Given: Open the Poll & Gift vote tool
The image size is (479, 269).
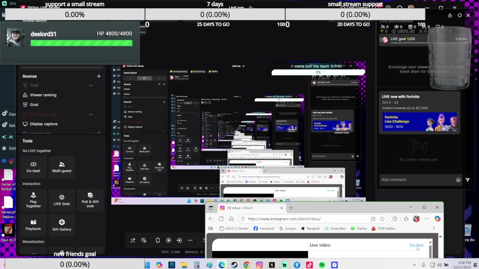Looking at the screenshot, I should tap(90, 200).
